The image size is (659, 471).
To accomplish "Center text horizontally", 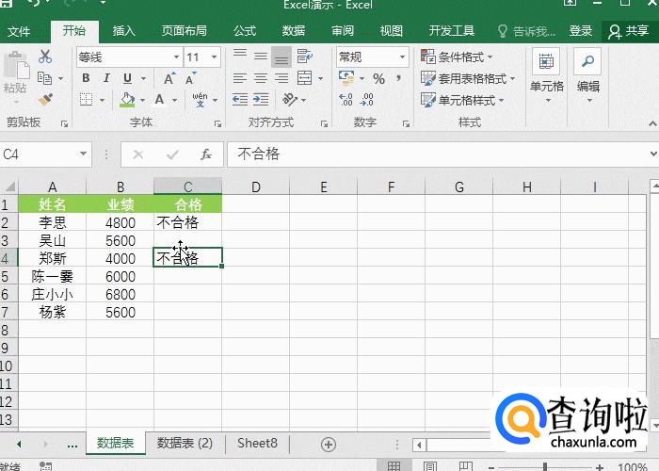I will click(x=261, y=78).
